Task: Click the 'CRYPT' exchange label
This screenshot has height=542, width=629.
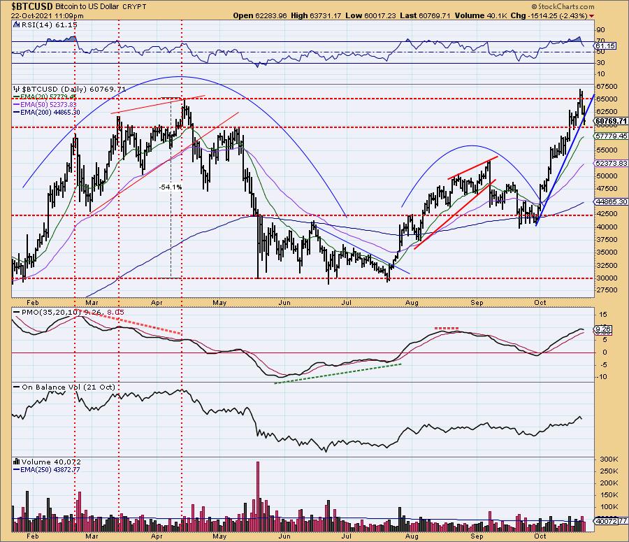Action: [x=134, y=7]
